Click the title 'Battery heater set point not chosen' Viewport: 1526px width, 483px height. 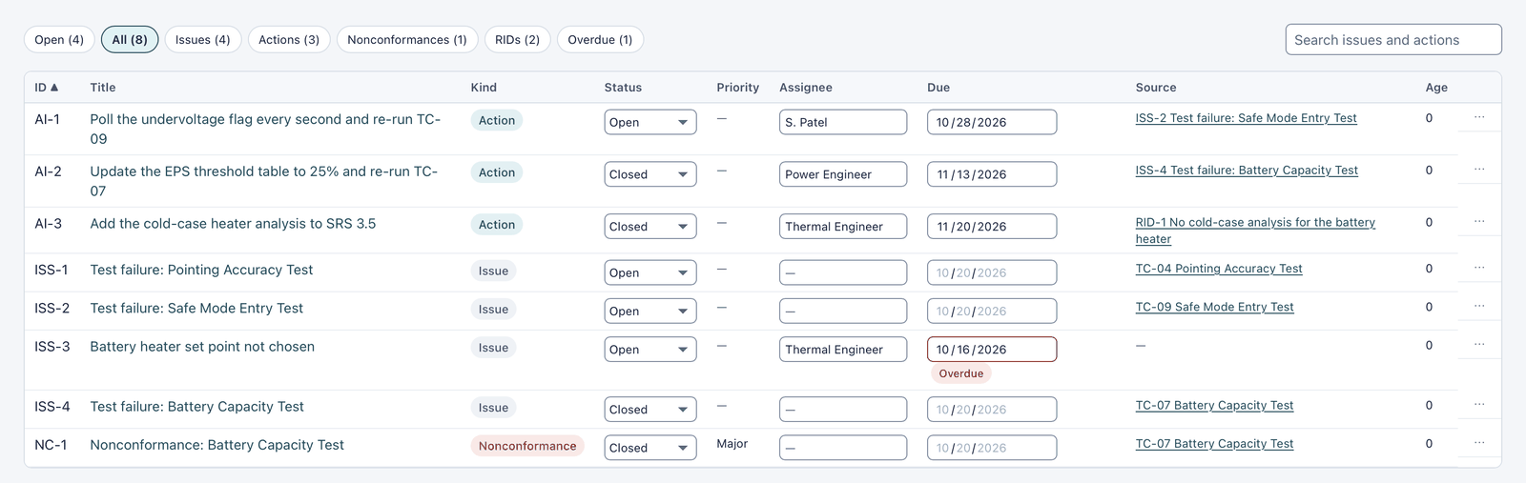[x=202, y=347]
